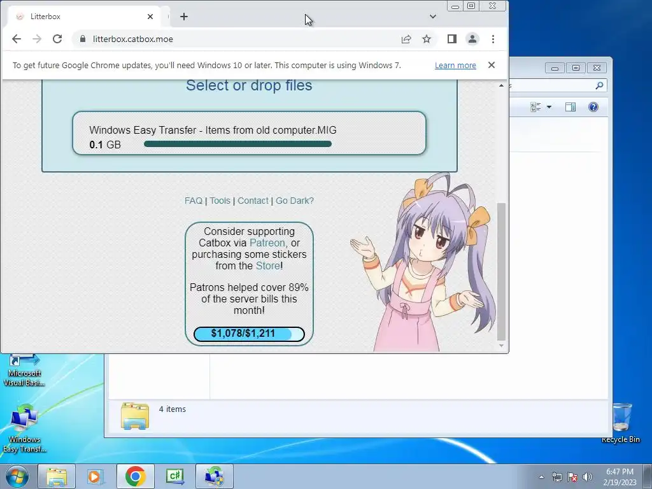Open the C# taskbar application
652x489 pixels.
point(174,476)
